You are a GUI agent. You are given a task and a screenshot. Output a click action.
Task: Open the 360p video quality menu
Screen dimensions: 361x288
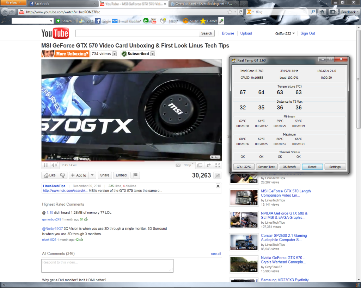pos(189,165)
